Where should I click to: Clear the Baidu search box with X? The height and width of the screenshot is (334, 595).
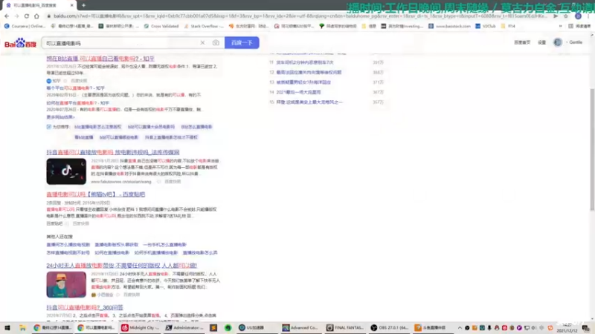click(x=202, y=43)
